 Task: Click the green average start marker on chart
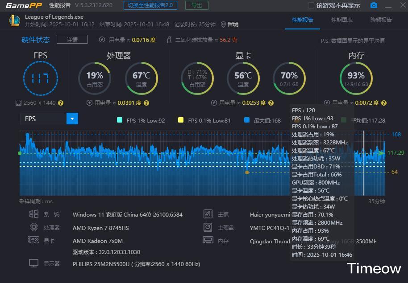pyautogui.click(x=20, y=153)
